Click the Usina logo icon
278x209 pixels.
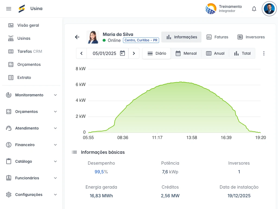click(22, 9)
